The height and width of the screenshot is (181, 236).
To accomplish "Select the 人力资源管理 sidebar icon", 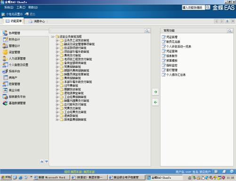I will tap(5, 58).
